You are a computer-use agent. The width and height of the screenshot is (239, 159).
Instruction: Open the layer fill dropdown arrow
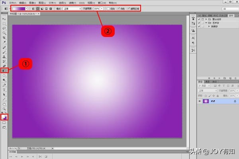click(x=237, y=96)
